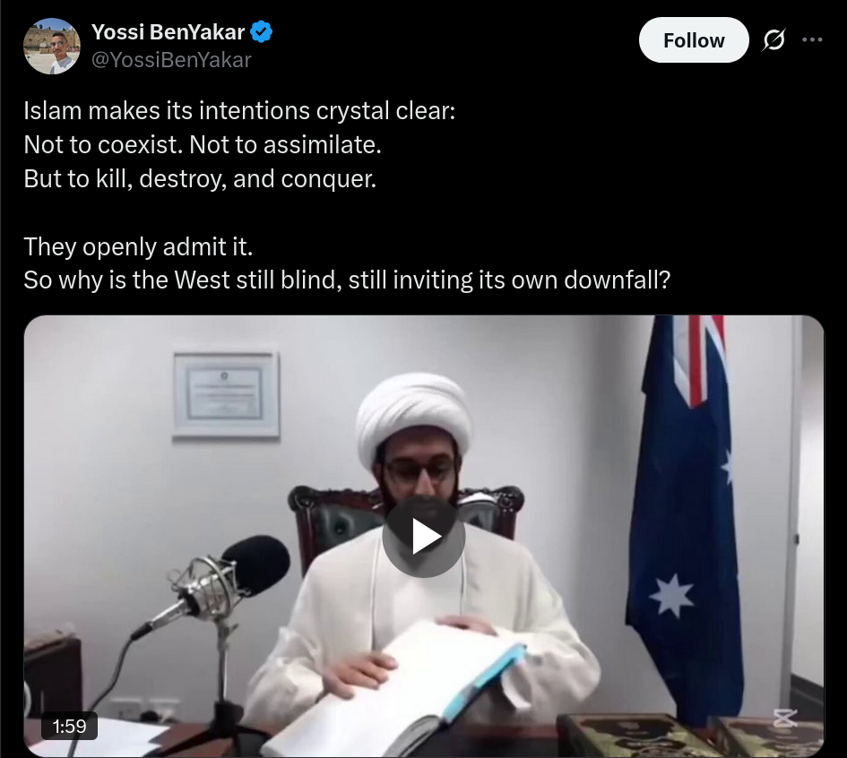Click the "So why is the West" sentence
Viewport: 847px width, 758px height.
(347, 280)
